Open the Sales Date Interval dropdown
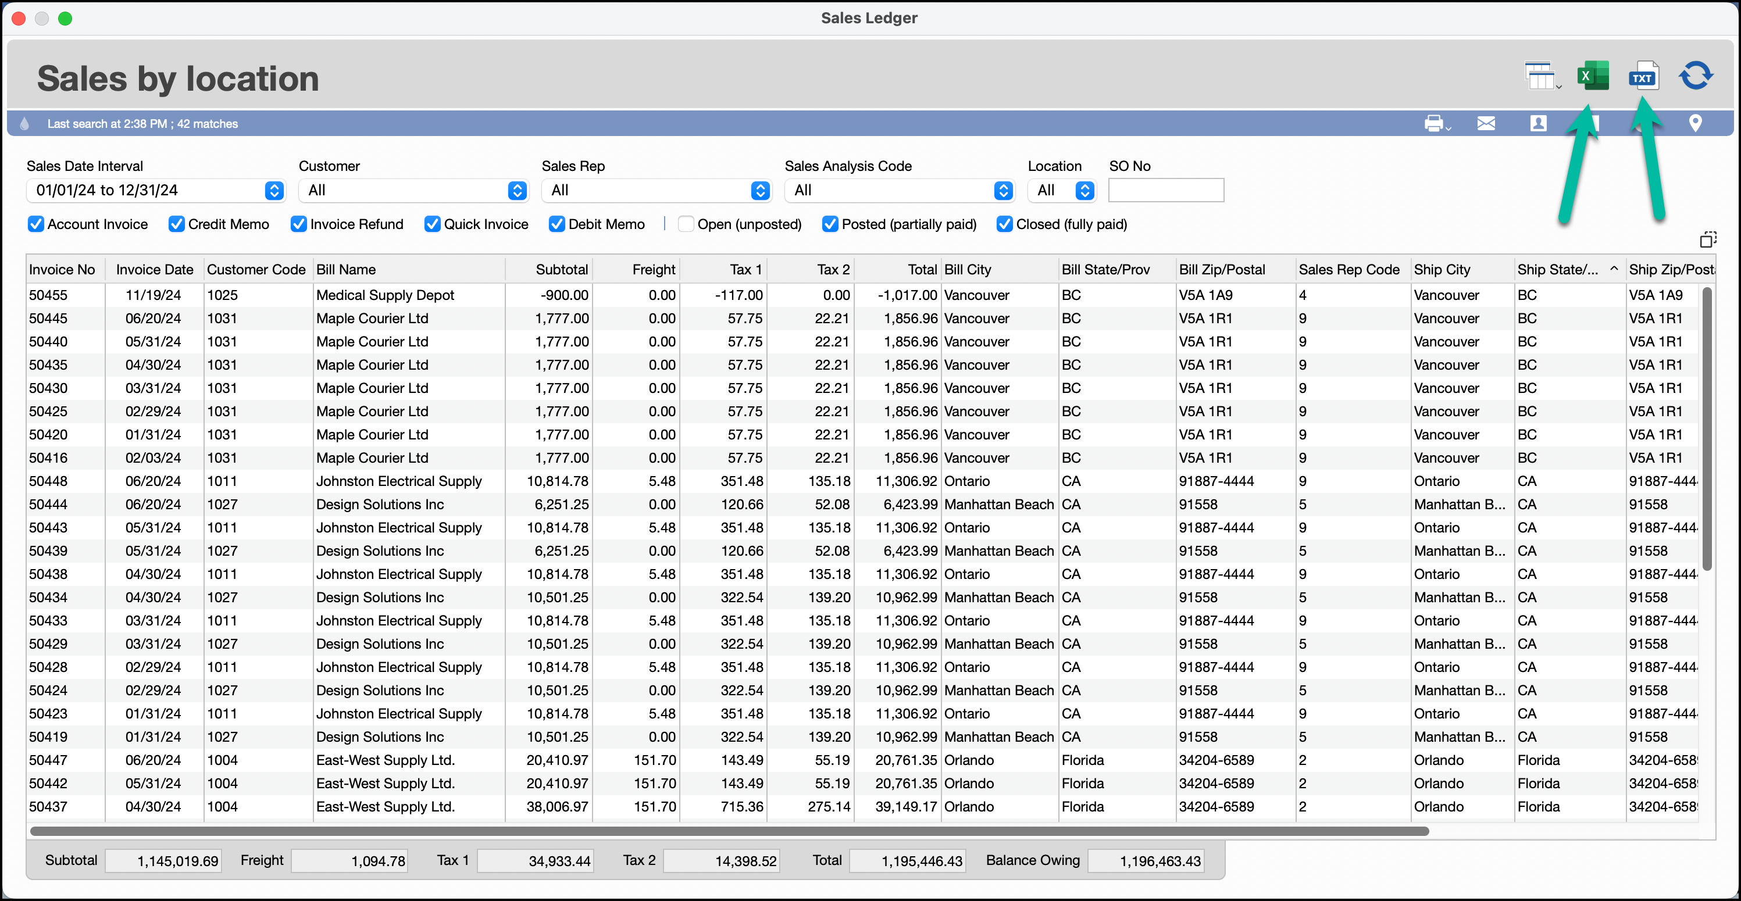 tap(274, 191)
